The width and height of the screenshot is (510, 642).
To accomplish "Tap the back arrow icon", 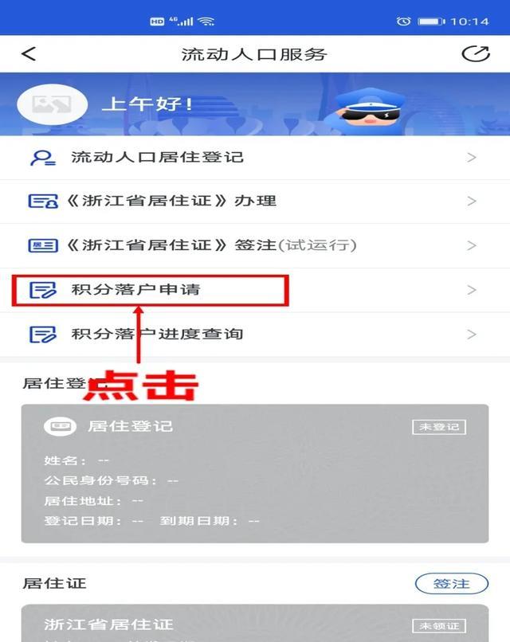I will click(x=29, y=53).
